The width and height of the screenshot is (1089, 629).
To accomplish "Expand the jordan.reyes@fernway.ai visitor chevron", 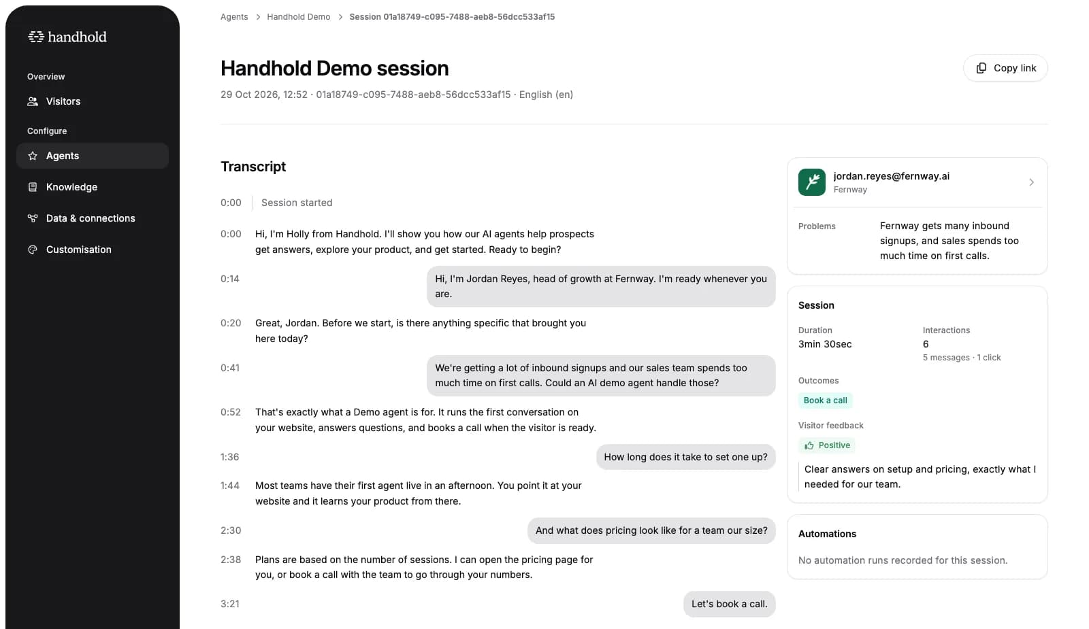I will pos(1031,182).
